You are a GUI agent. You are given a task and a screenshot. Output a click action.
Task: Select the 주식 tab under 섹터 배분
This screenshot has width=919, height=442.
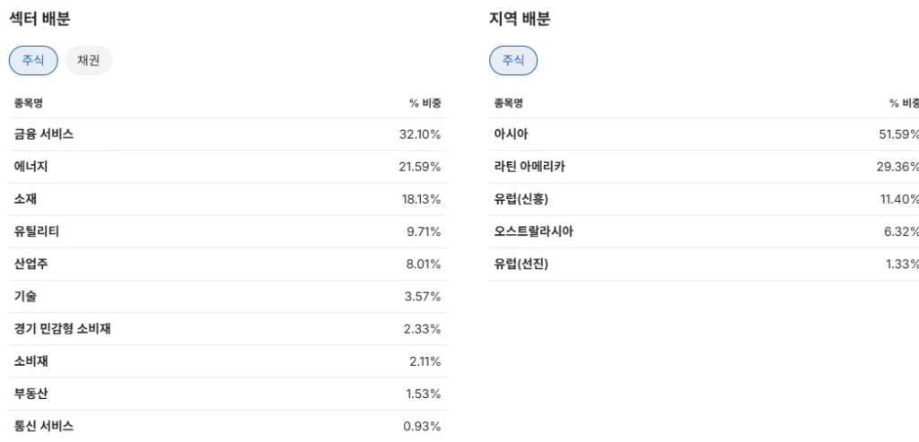33,60
